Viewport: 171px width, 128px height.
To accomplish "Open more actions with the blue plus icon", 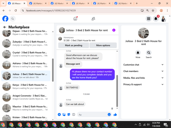I will [x=59, y=114].
